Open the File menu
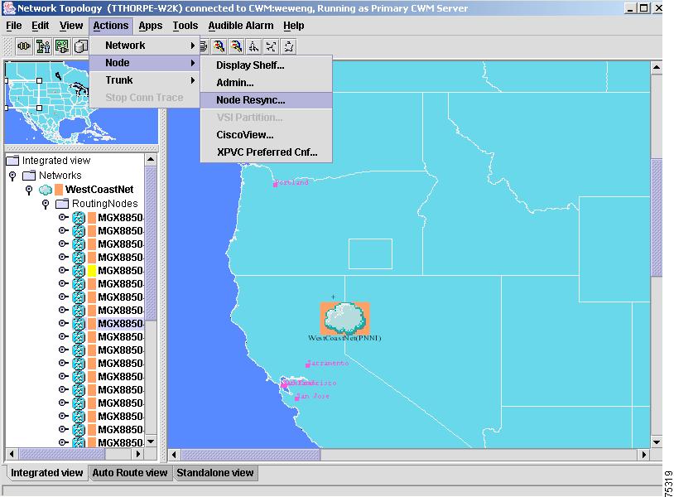Screen dimensions: 674x497 [14, 26]
